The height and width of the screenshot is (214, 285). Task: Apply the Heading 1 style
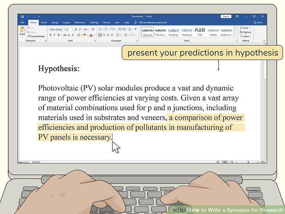(x=173, y=32)
